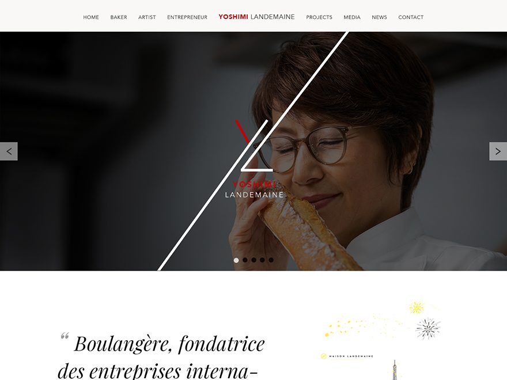Click the Yoshimi Landemaine header logo
The width and height of the screenshot is (507, 380).
pos(256,17)
